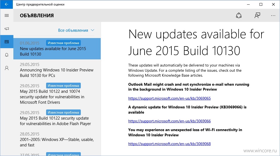Expand the 'Все объявления' filter dropdown

click(x=76, y=30)
